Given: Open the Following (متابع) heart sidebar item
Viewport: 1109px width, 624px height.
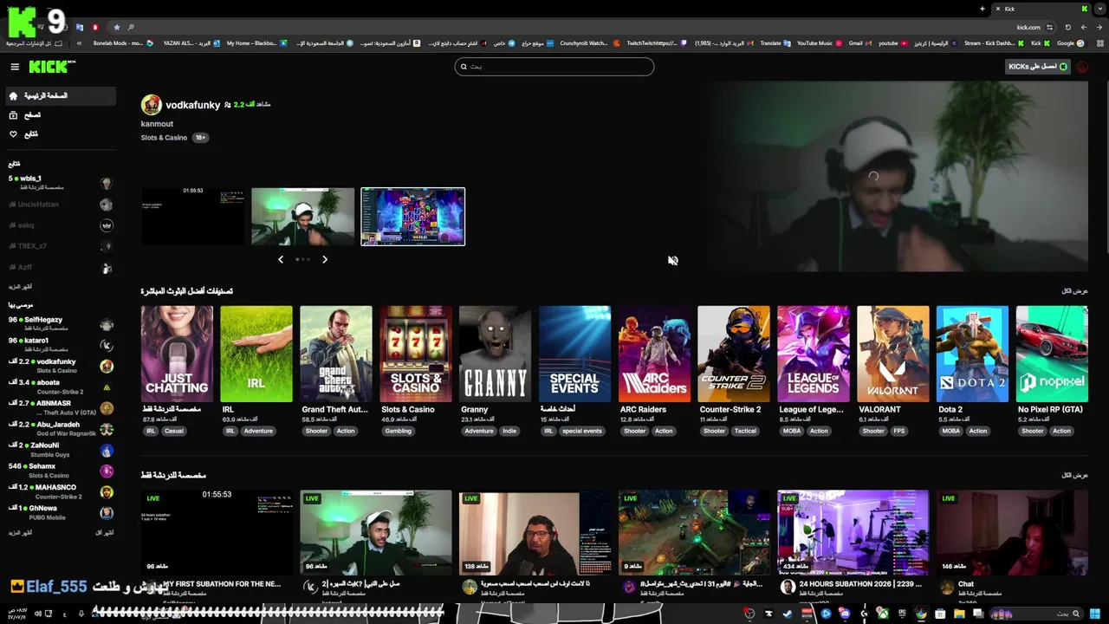Looking at the screenshot, I should pos(60,133).
